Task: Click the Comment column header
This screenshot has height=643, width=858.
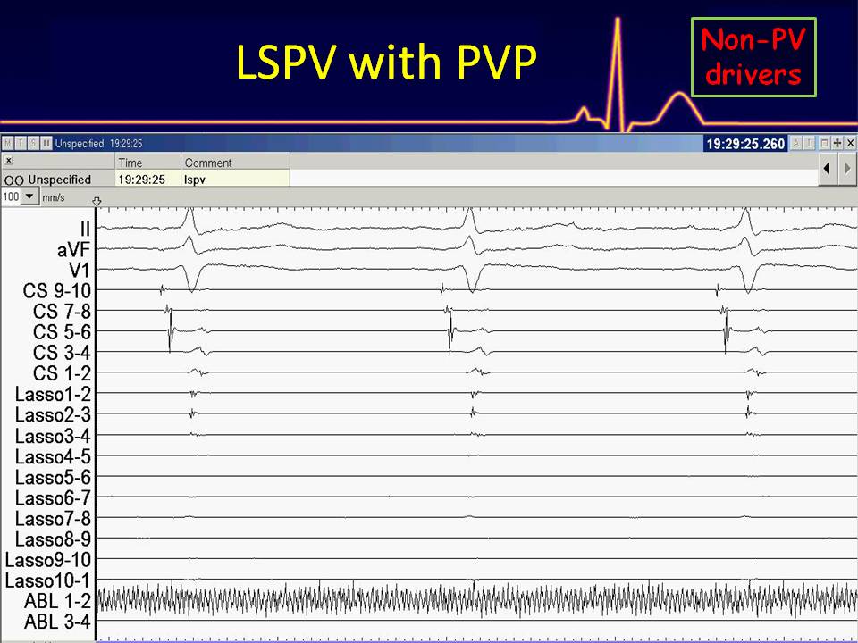Action: tap(208, 163)
